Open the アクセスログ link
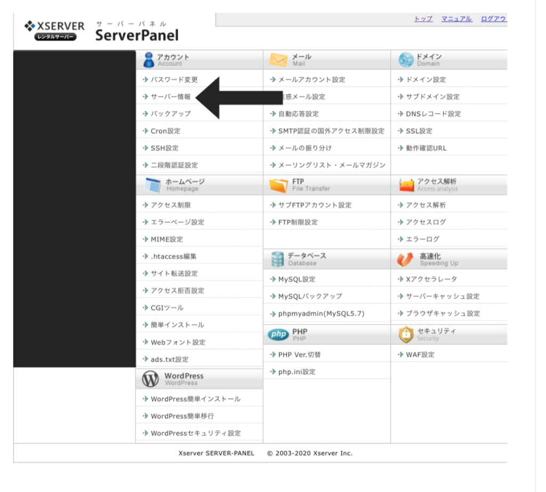 [x=426, y=222]
